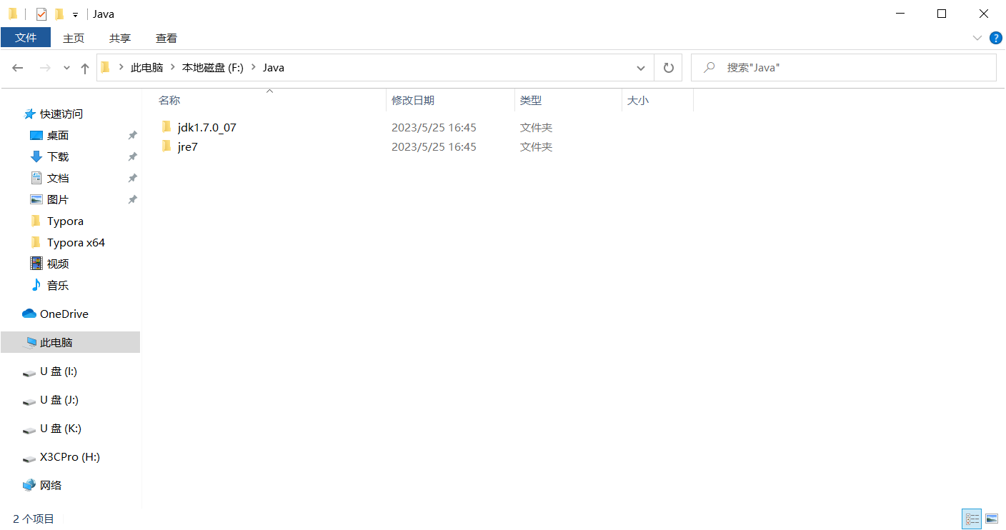The image size is (1006, 530).
Task: Open U 盘 (J:) drive in navigation pane
Action: pyautogui.click(x=59, y=399)
